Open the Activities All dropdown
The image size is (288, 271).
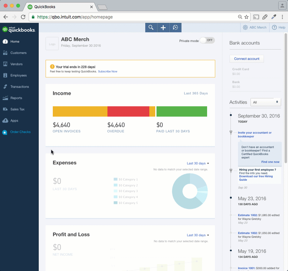(266, 102)
